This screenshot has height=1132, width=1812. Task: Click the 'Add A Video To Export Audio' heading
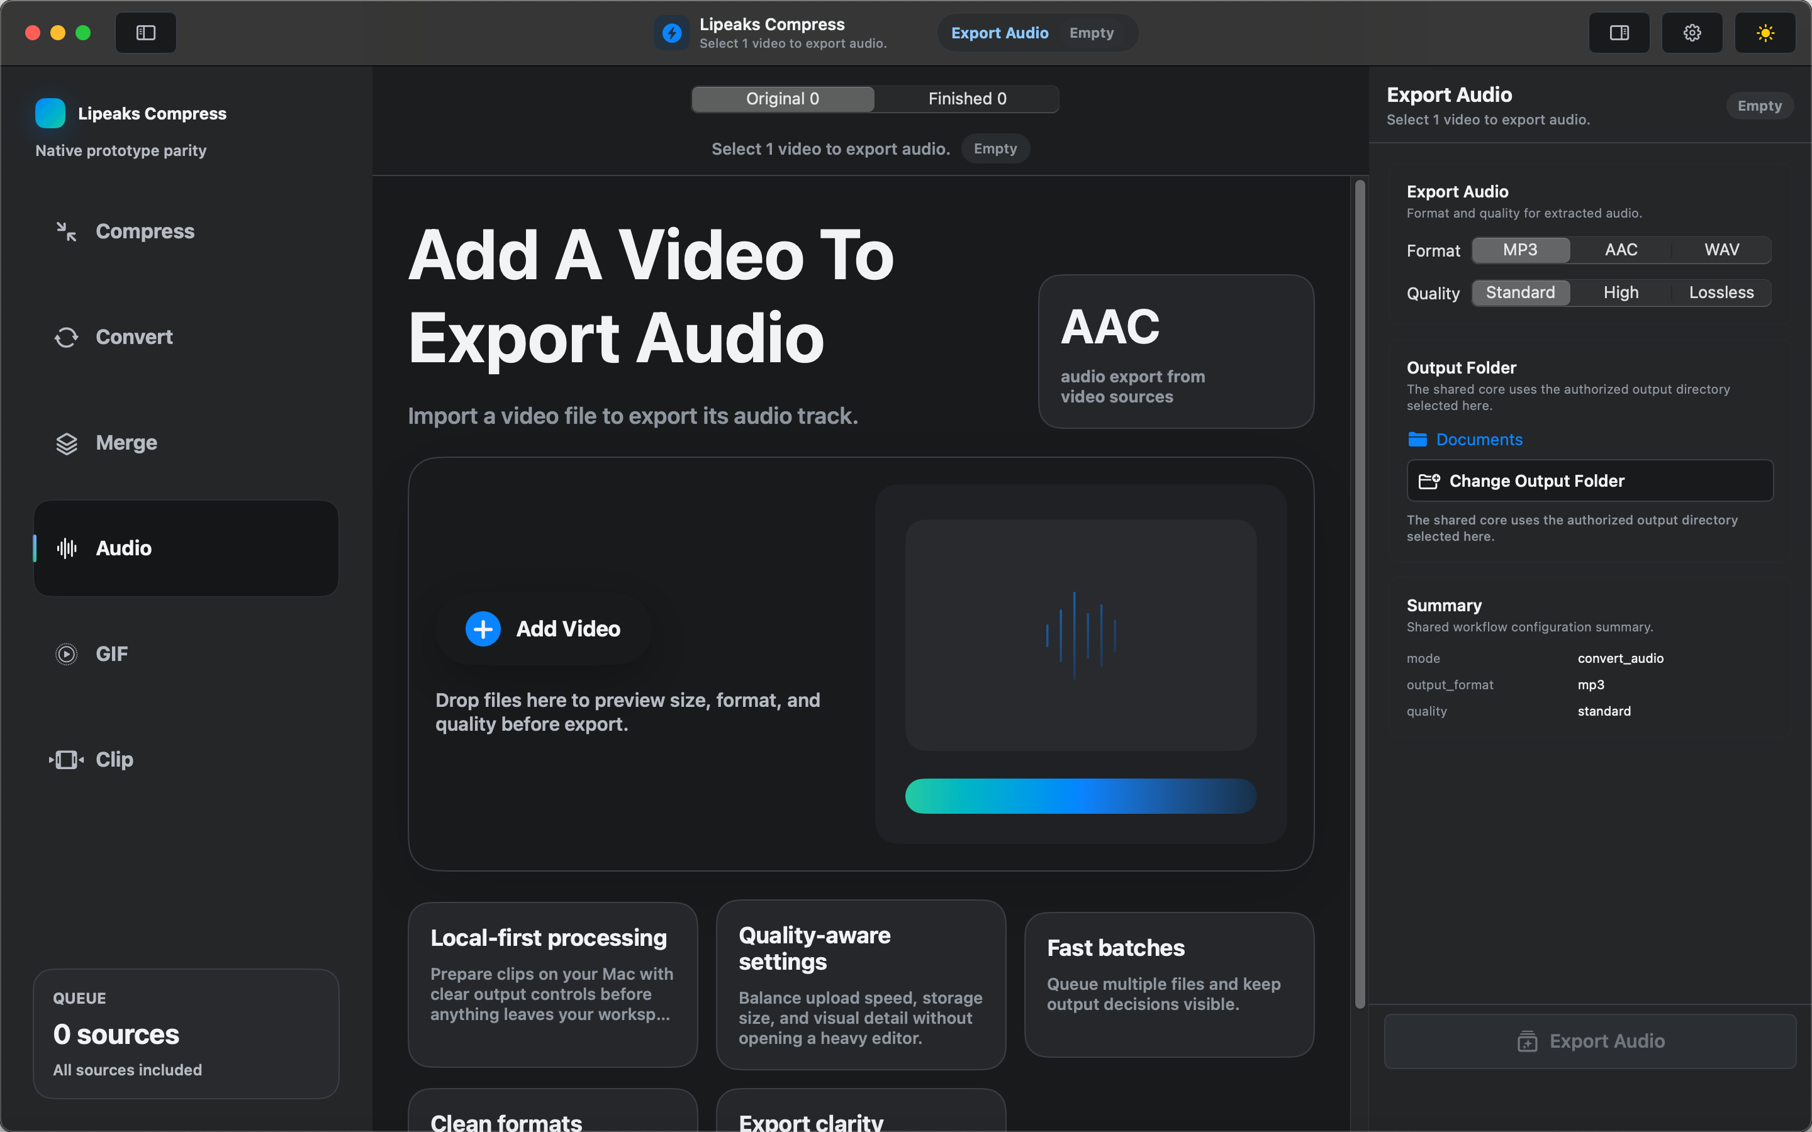tap(651, 296)
